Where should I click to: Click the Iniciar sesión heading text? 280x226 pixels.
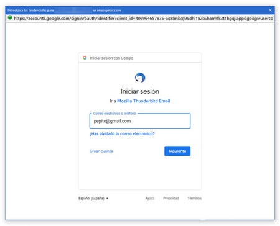pos(140,91)
